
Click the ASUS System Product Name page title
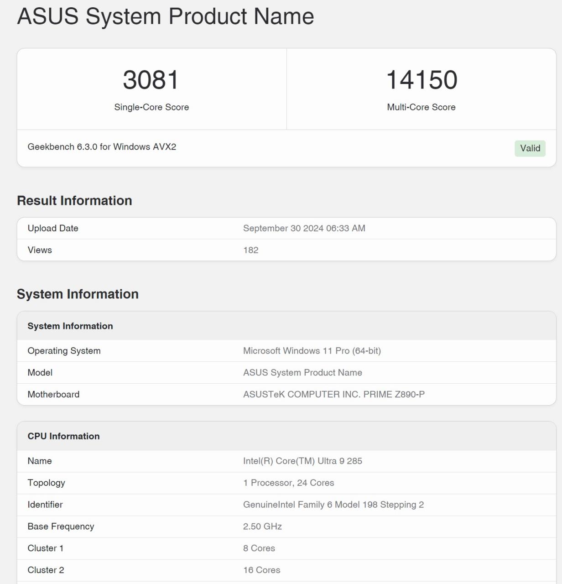[166, 16]
